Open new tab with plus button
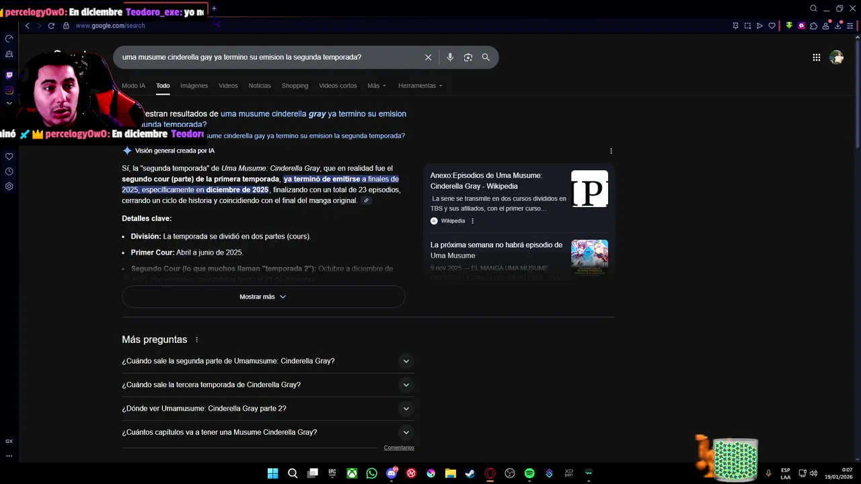This screenshot has height=484, width=861. click(214, 9)
